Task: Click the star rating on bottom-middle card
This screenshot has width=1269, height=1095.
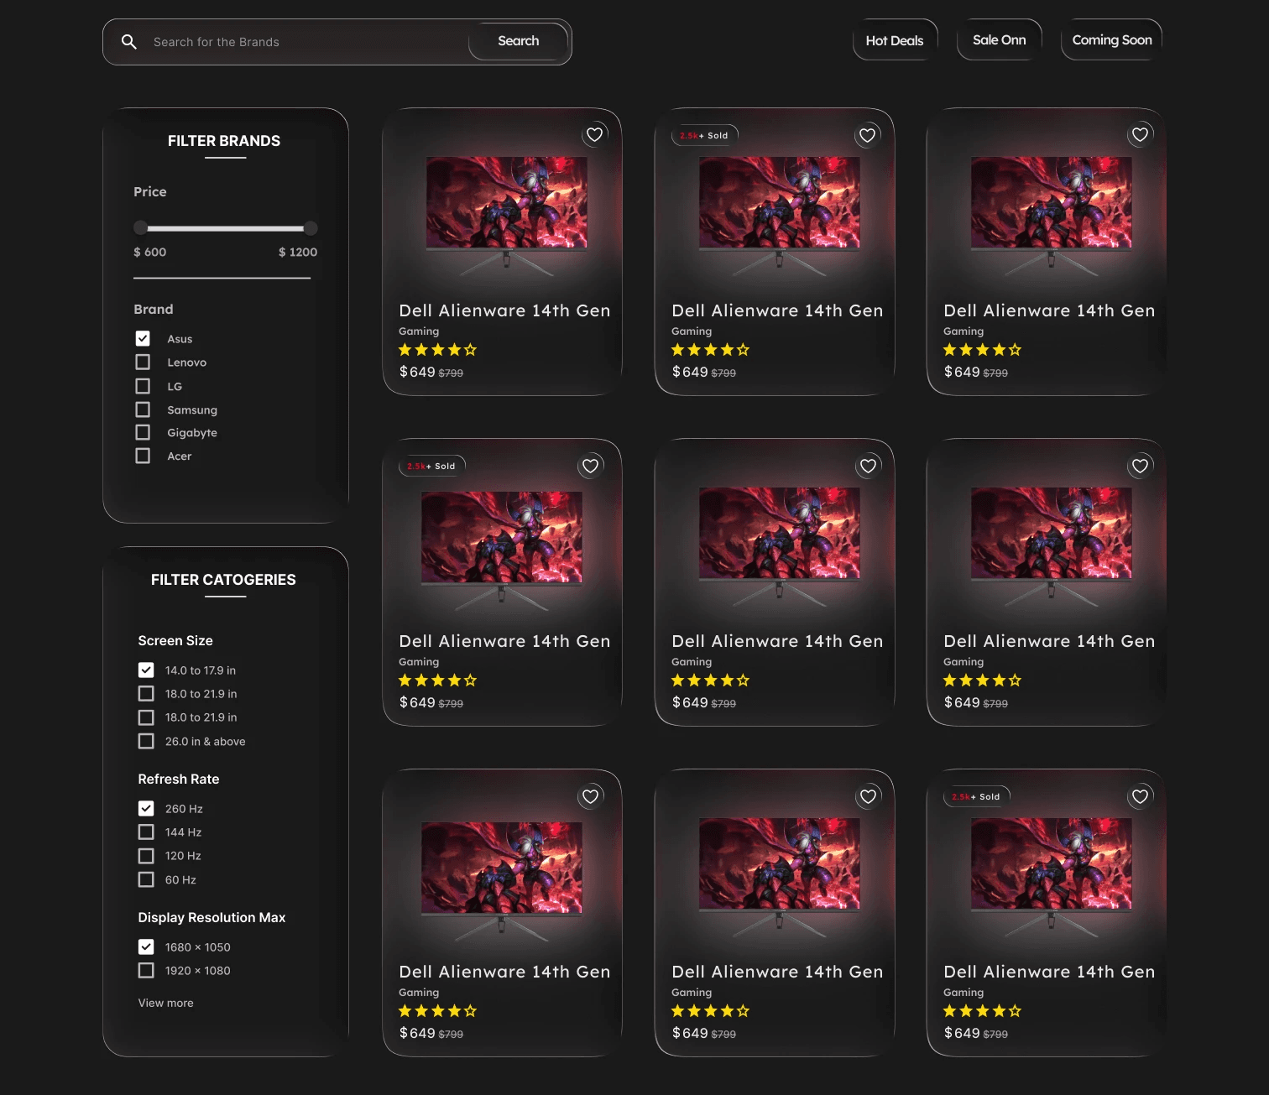Action: [x=710, y=1011]
